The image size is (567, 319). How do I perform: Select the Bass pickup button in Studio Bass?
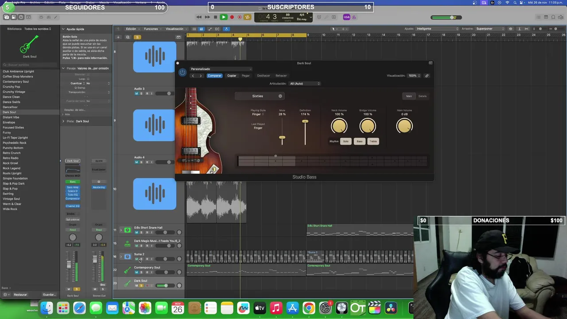[359, 141]
